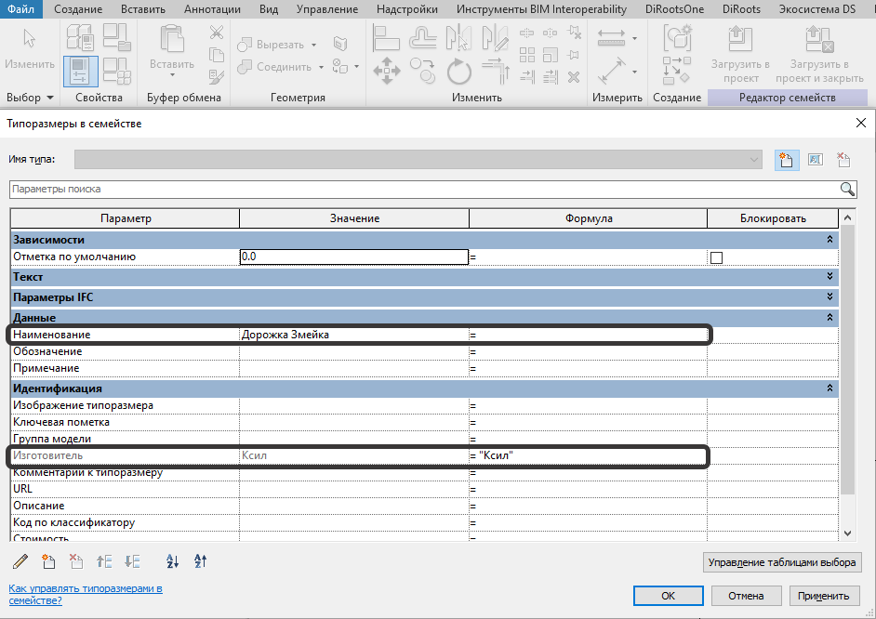Click the Загрузить в проект icon
Screen dimensions: 876x619
740,39
